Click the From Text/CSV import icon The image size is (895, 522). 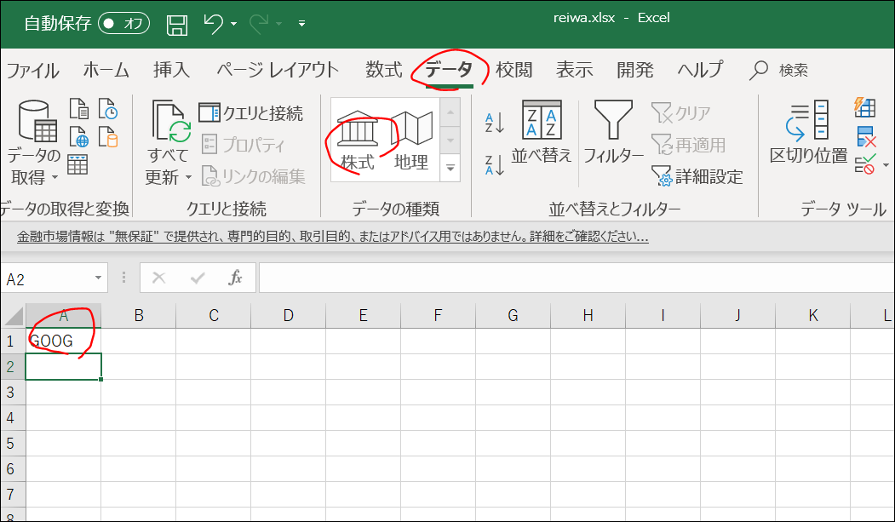click(x=78, y=108)
